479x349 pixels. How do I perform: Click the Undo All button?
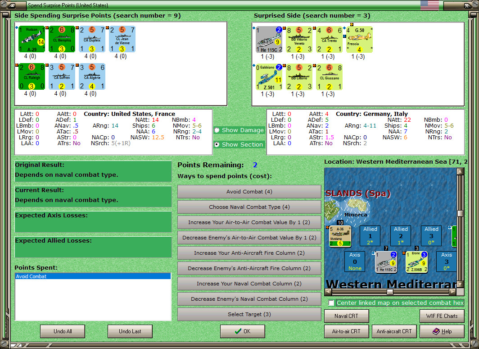click(63, 331)
